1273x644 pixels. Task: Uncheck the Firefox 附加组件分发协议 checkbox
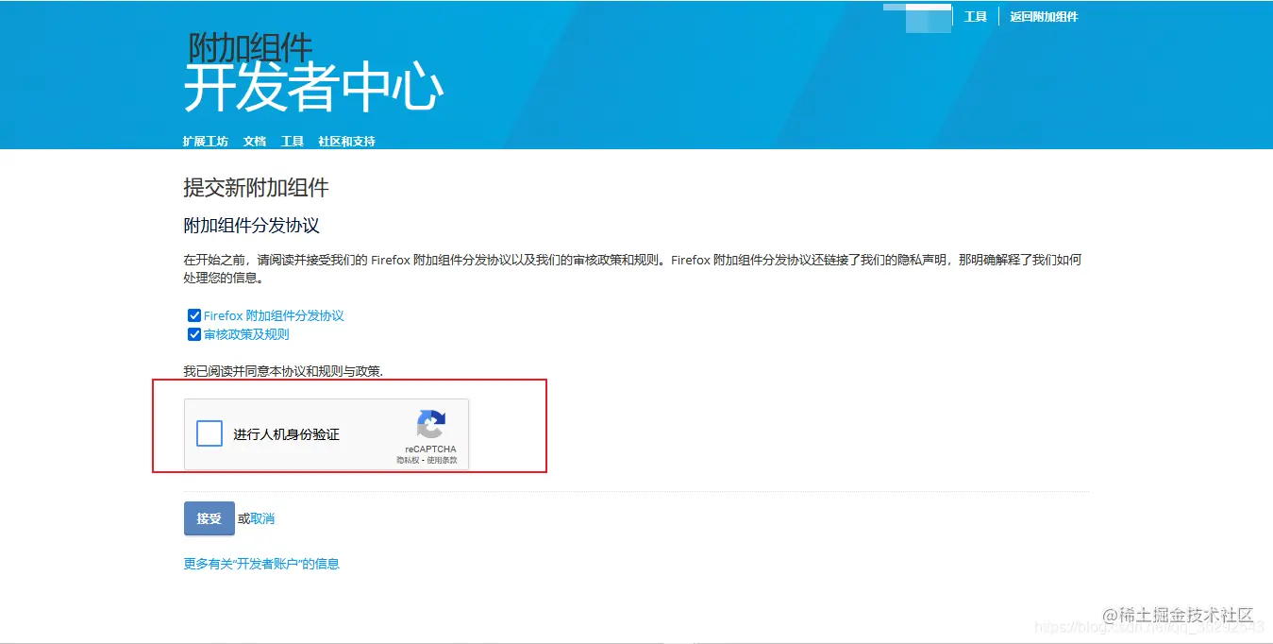(194, 315)
